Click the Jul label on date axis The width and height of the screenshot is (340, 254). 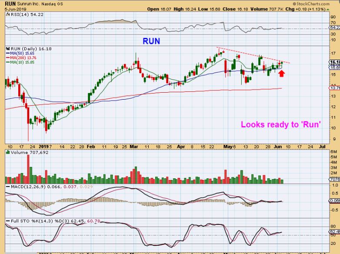322,147
